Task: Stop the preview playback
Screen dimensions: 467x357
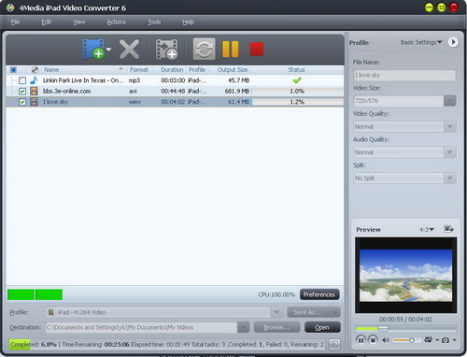Action: pyautogui.click(x=373, y=340)
